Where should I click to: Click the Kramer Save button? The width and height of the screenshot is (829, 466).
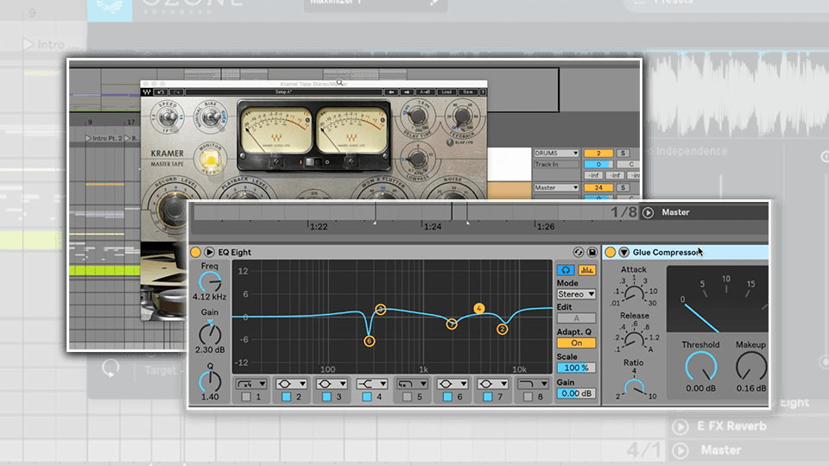click(x=468, y=92)
